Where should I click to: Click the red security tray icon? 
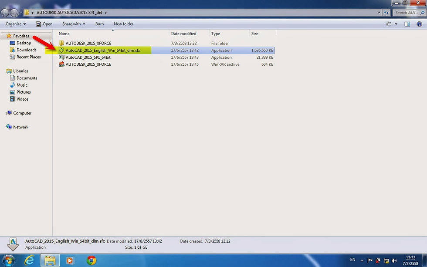[x=378, y=261]
